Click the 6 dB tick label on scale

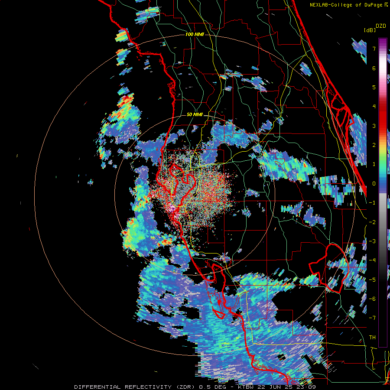coord(374,68)
